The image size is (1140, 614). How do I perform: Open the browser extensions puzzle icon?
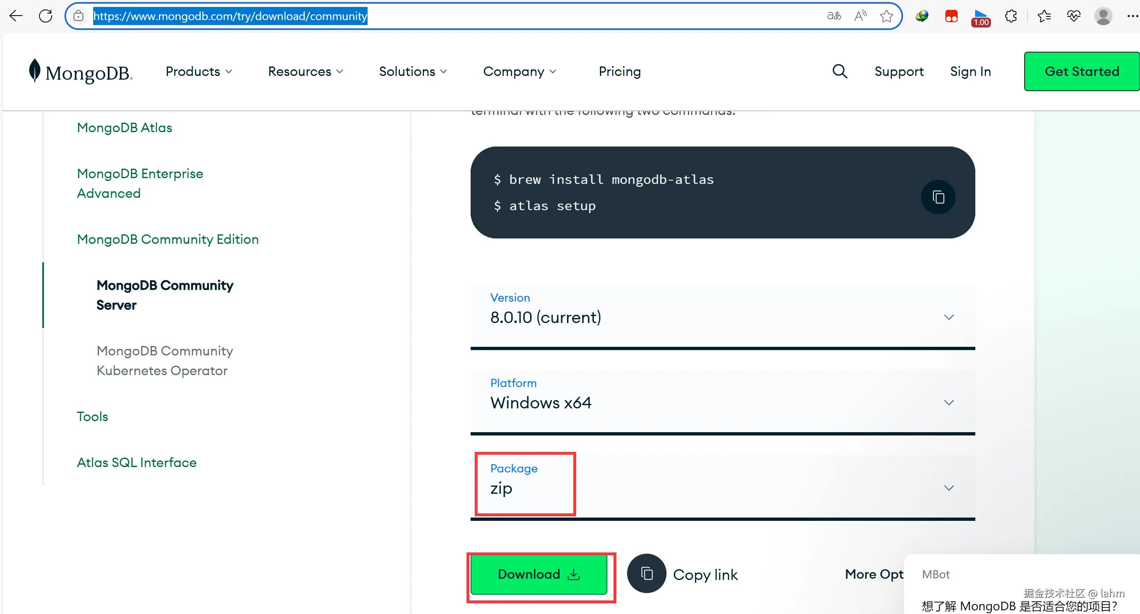(1011, 16)
